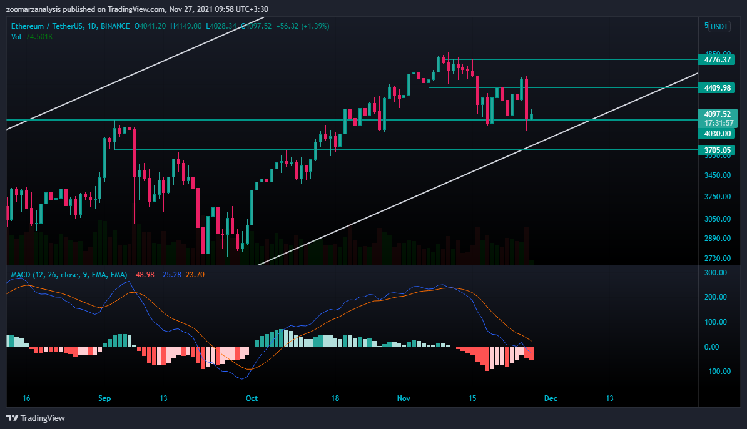
Task: Click the BINANCE exchange label in the title
Action: tap(115, 26)
